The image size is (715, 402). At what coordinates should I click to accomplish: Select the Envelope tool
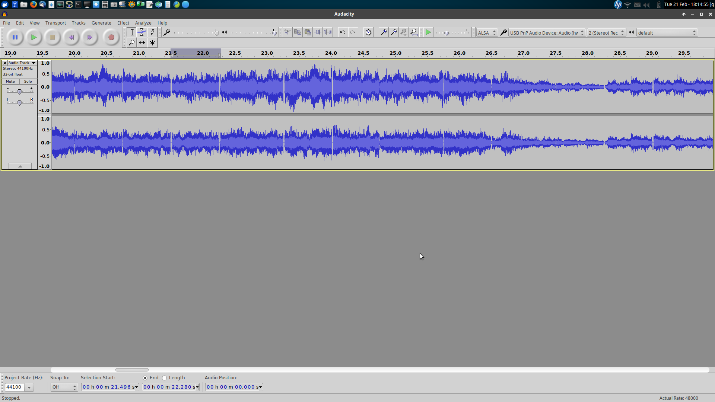click(142, 32)
